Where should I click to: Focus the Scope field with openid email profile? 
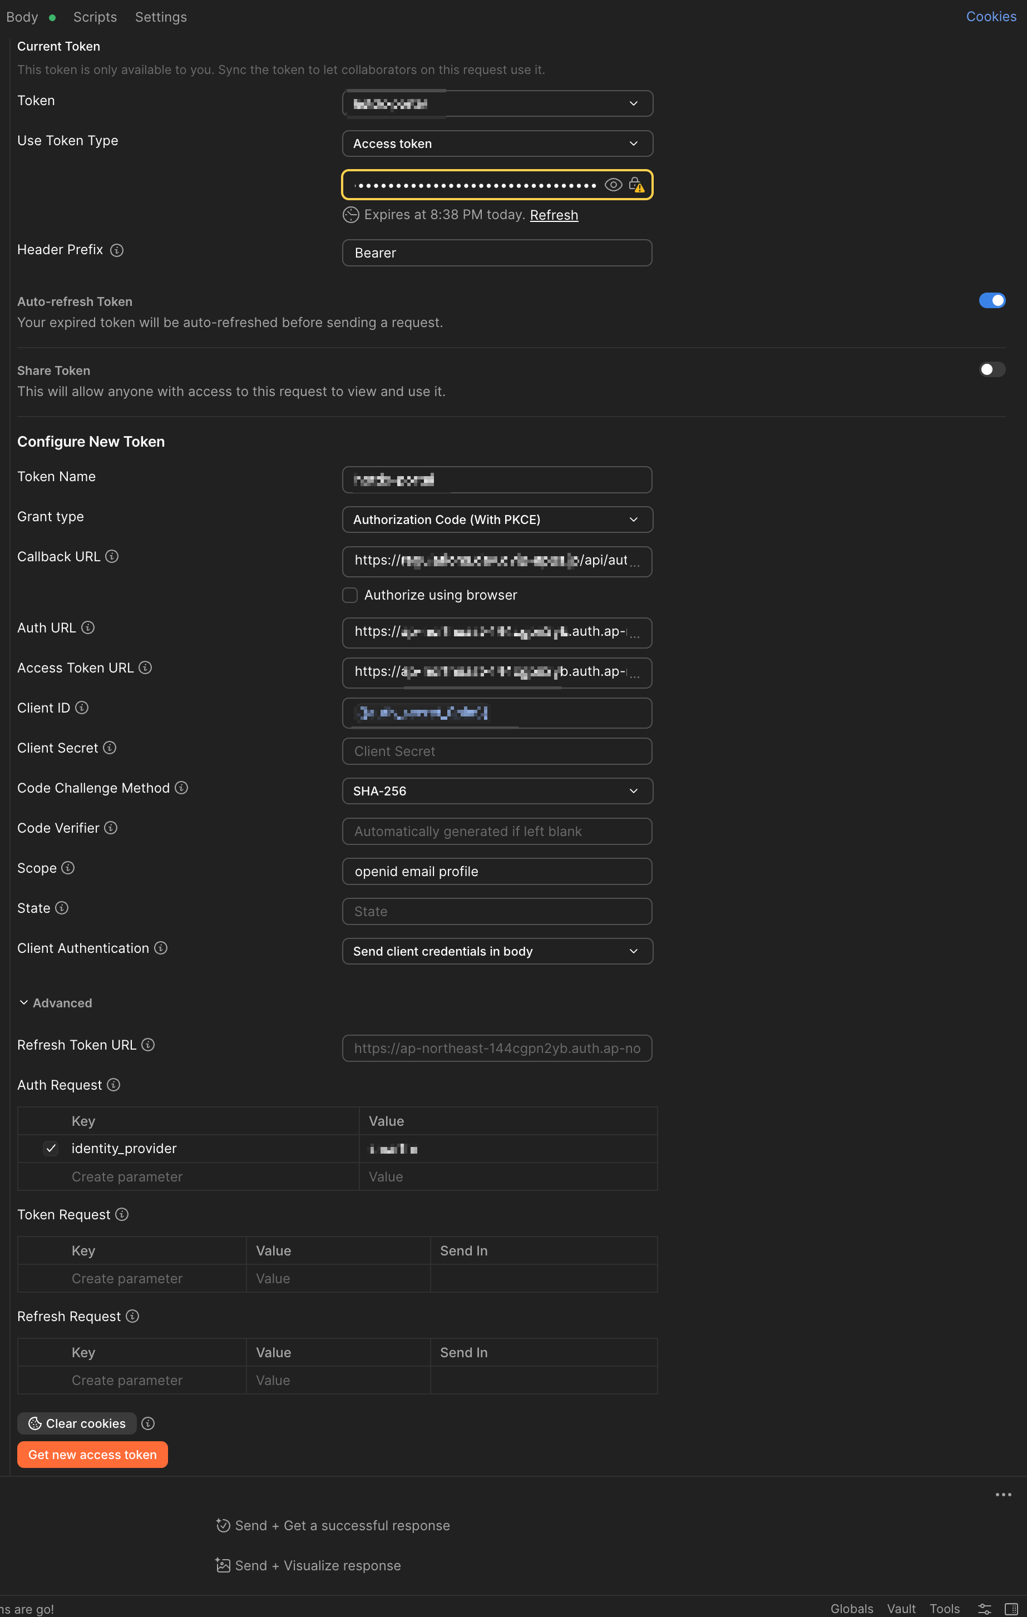coord(497,871)
